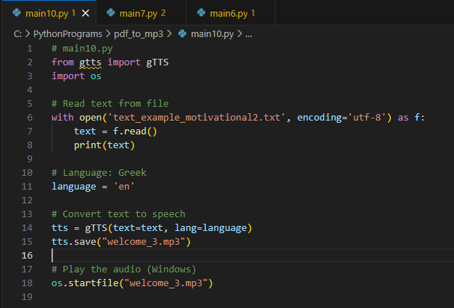454x308 pixels.
Task: Click the underlined gtts module name
Action: pyautogui.click(x=90, y=62)
